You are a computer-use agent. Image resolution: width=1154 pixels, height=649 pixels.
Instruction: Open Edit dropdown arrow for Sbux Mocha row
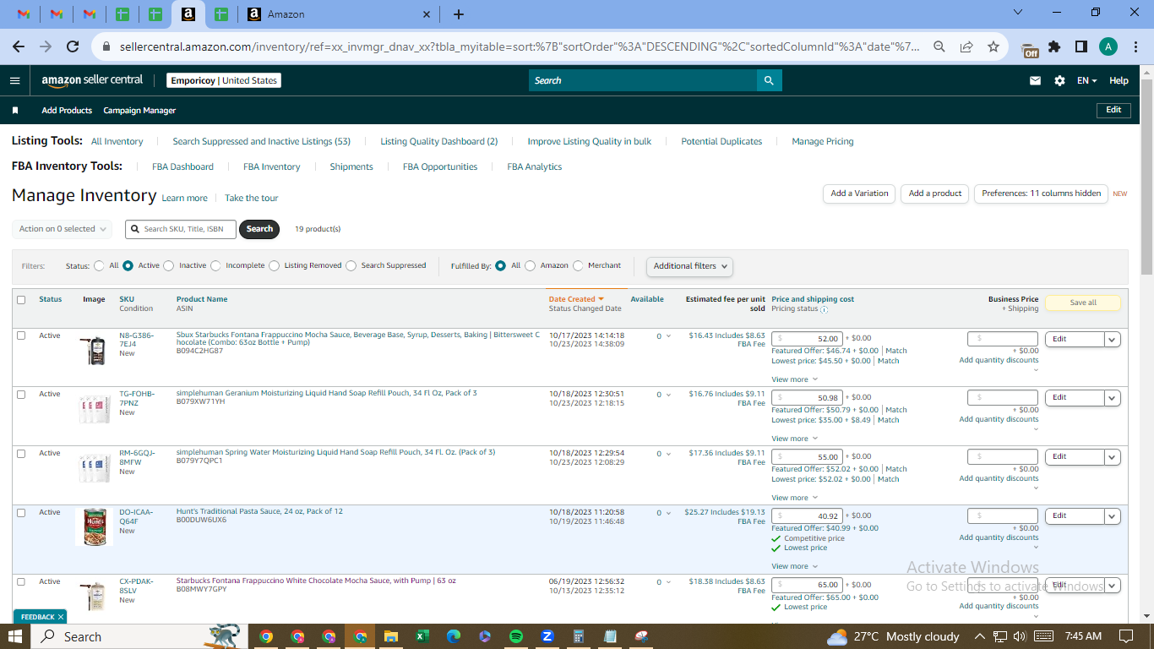pyautogui.click(x=1113, y=339)
